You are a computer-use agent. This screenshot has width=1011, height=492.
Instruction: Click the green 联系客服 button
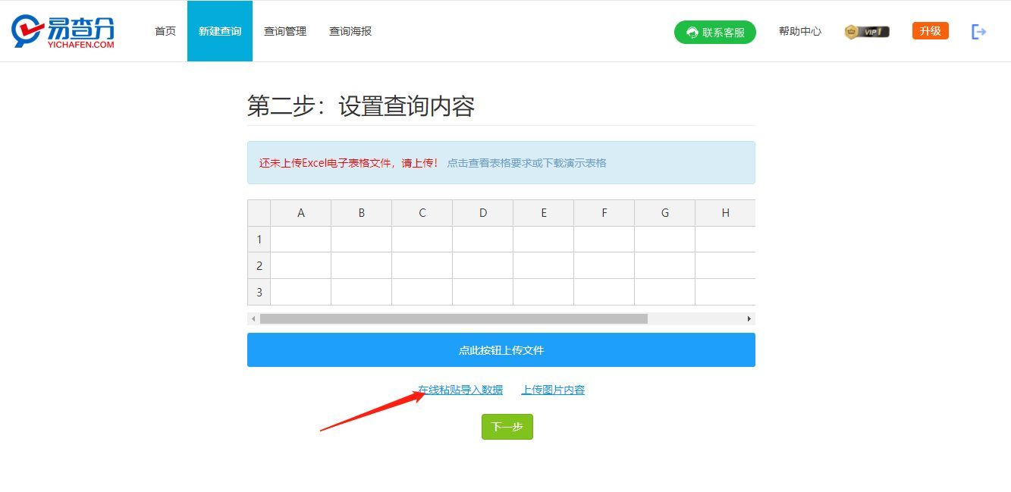pos(714,32)
